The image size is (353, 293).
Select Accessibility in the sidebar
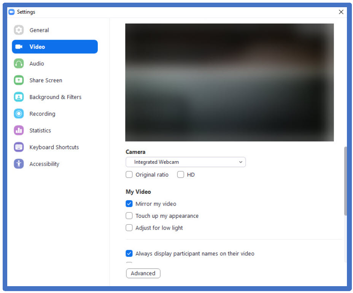pyautogui.click(x=45, y=164)
